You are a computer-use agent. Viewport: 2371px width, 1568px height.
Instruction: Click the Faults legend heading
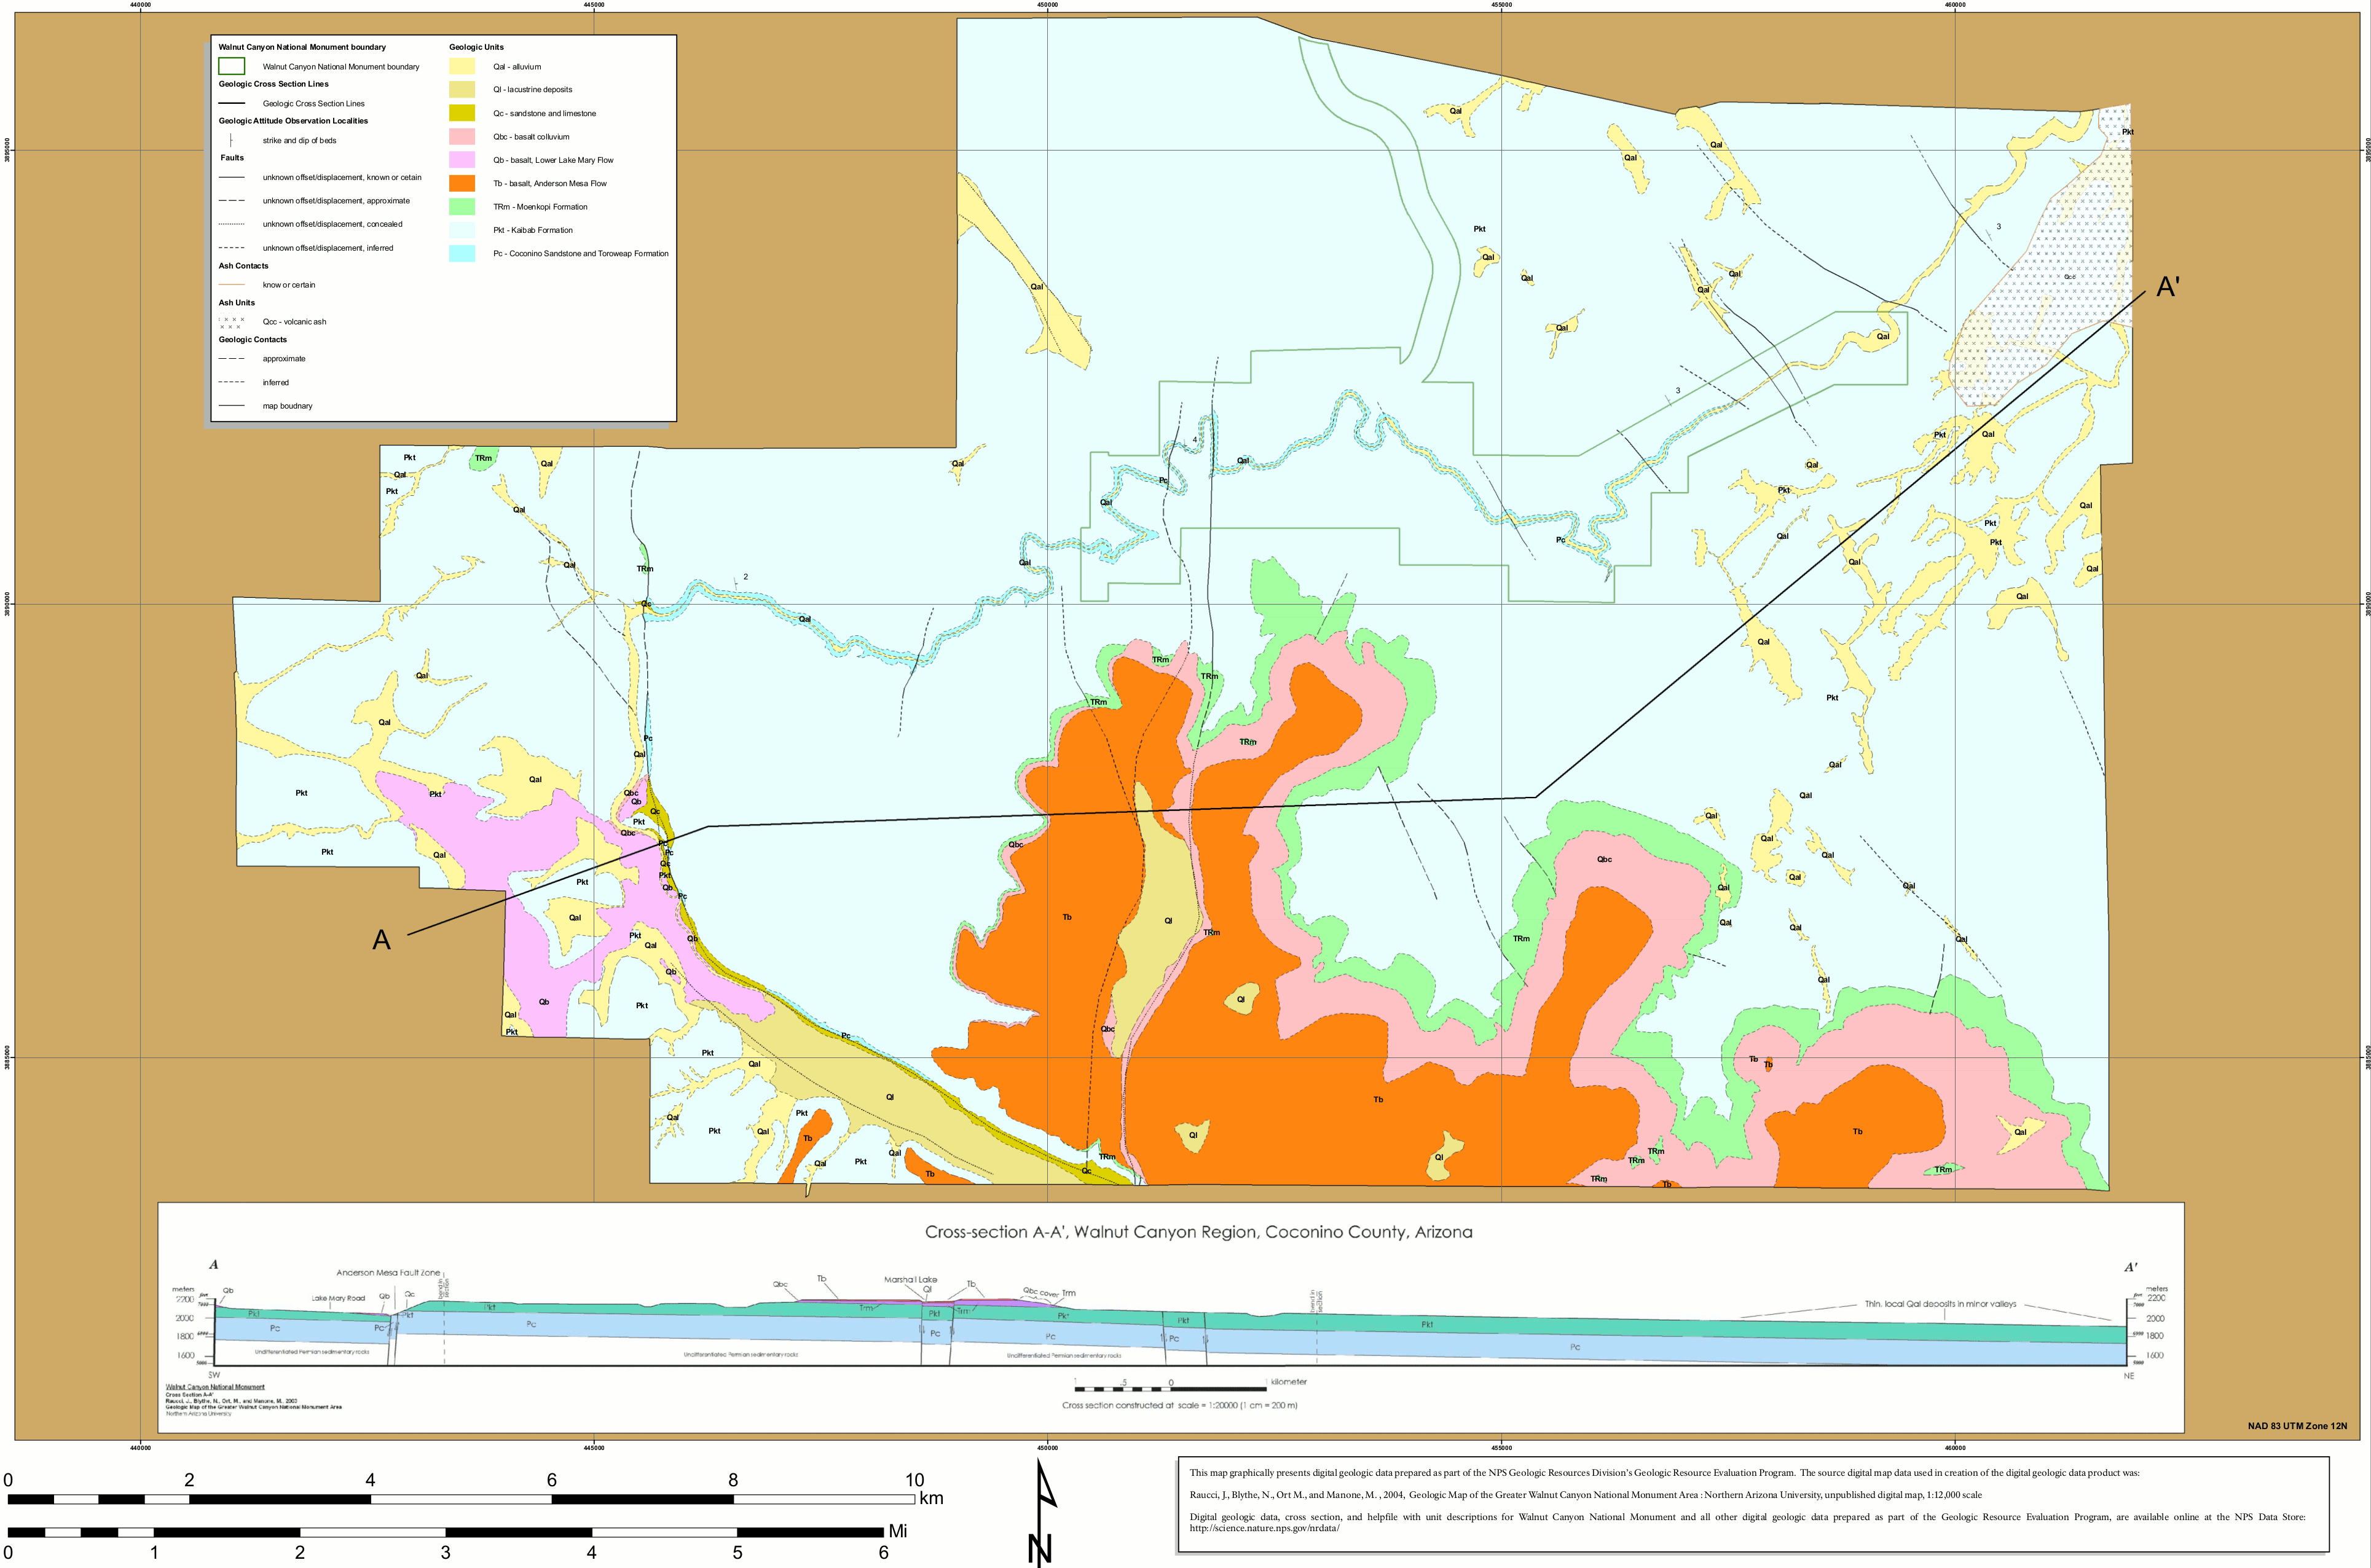coord(232,158)
